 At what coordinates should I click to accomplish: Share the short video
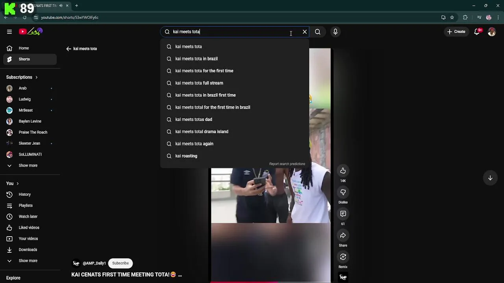pos(343,235)
